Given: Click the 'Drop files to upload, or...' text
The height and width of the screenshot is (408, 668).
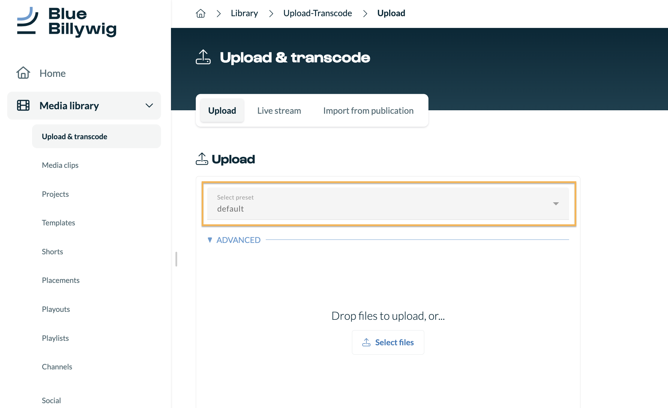Looking at the screenshot, I should pos(388,316).
